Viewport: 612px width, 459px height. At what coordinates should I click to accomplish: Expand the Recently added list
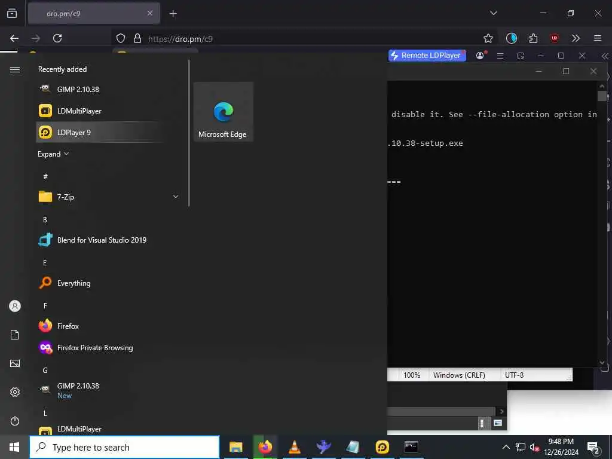click(53, 154)
